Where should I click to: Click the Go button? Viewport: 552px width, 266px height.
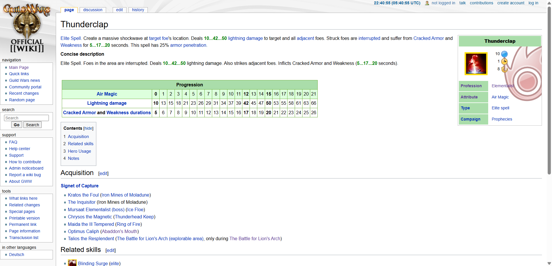coord(17,125)
